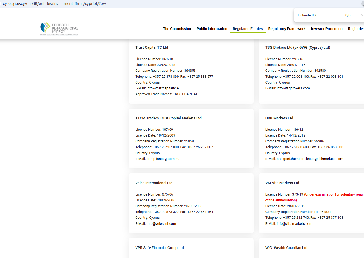Click the andigoni.themistocleous@ubkmarkets.com email link
The width and height of the screenshot is (364, 258).
pos(310,159)
